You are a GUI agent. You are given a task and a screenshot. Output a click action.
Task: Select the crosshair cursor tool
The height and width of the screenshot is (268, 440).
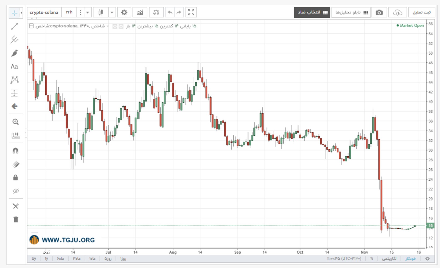14,13
